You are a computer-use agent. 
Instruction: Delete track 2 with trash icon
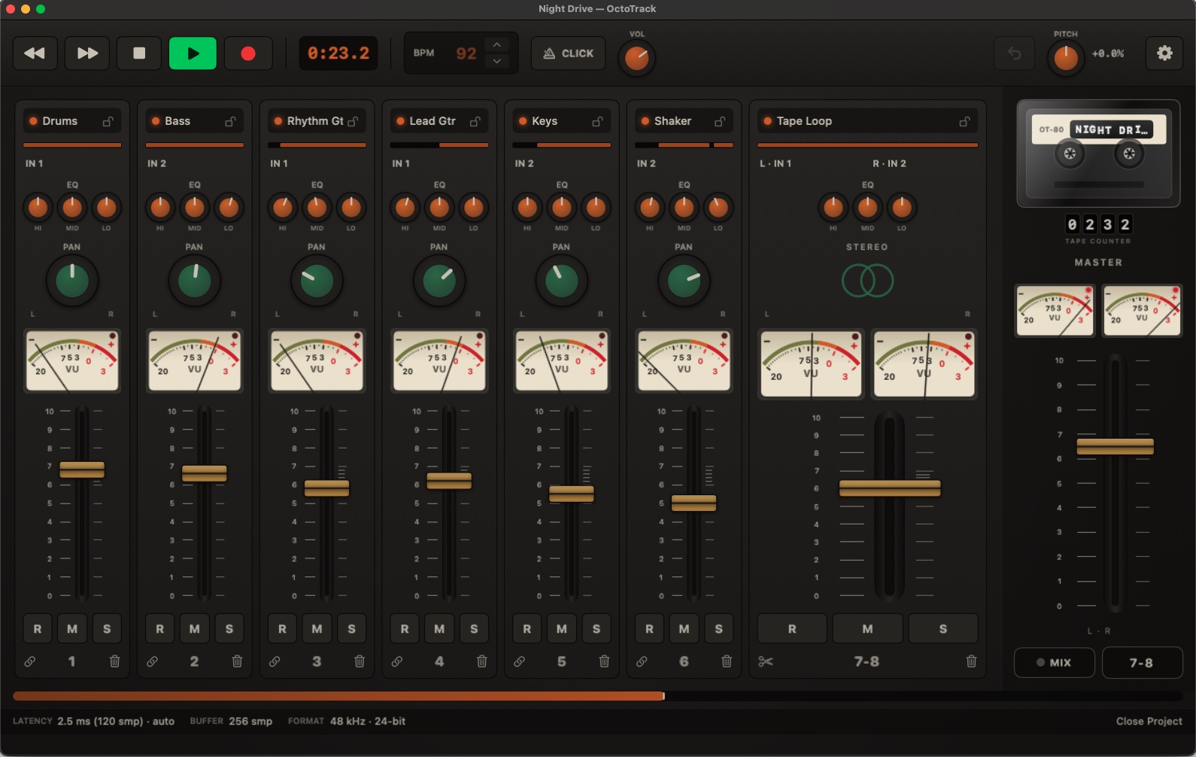coord(237,661)
